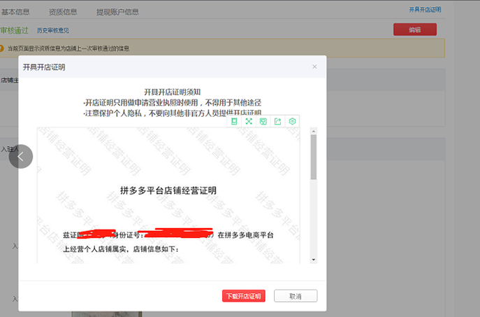Open the gear settings icon in viewer toolbar
Viewport: 480px width, 317px height.
293,121
